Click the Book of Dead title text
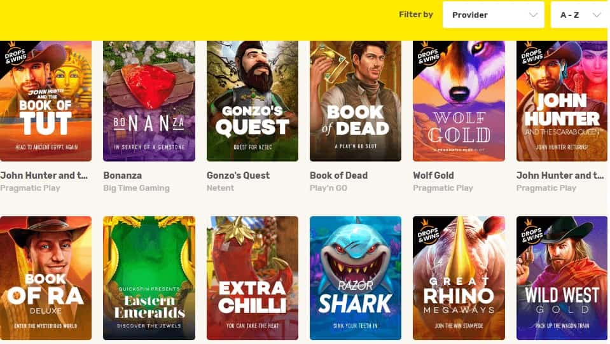Viewport: 610px width, 344px height. (338, 175)
